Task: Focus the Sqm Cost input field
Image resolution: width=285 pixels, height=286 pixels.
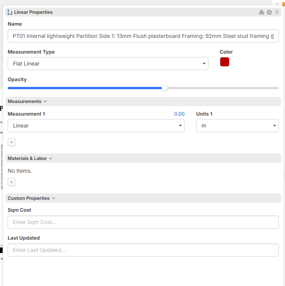Action: click(x=143, y=222)
